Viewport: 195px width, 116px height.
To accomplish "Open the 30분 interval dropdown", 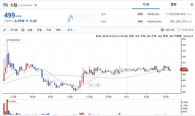I will tap(31, 30).
